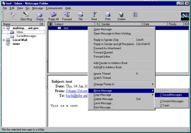Expand the Local Mail tree node

click(4, 40)
